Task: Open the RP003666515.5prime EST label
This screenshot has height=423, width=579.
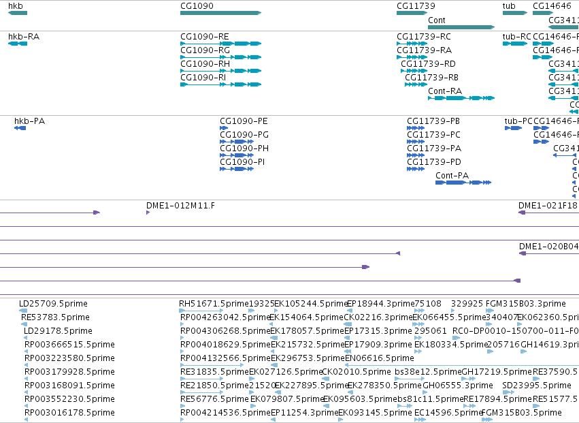Action: [70, 345]
